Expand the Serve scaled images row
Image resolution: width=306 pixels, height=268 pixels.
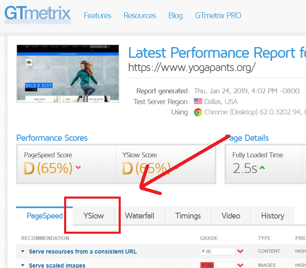23,265
